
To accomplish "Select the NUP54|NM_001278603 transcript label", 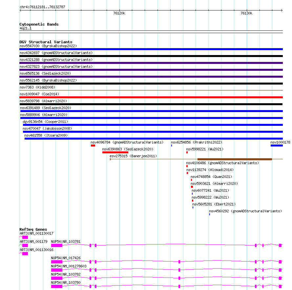I will pyautogui.click(x=69, y=266).
